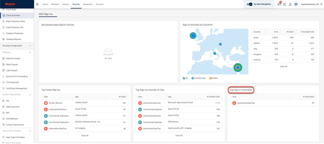The height and width of the screenshot is (144, 324).
Task: Click the LAN Firewall icon
Action: point(4,71)
